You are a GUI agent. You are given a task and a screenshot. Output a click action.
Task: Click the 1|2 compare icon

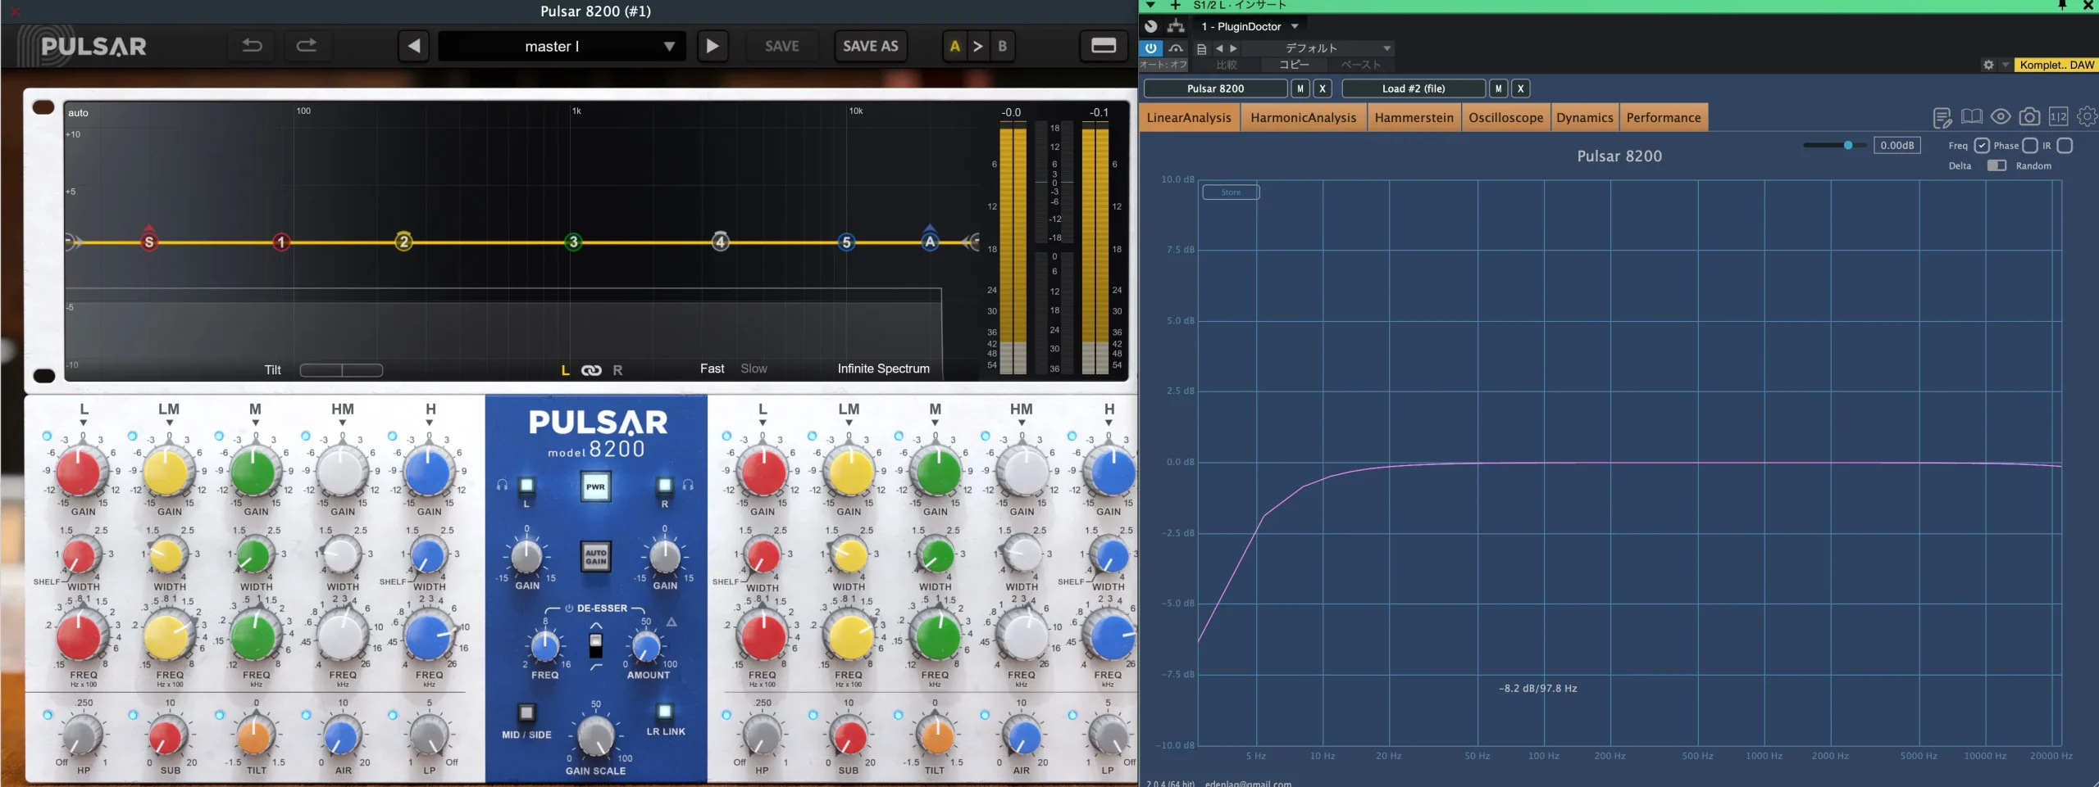coord(2058,117)
